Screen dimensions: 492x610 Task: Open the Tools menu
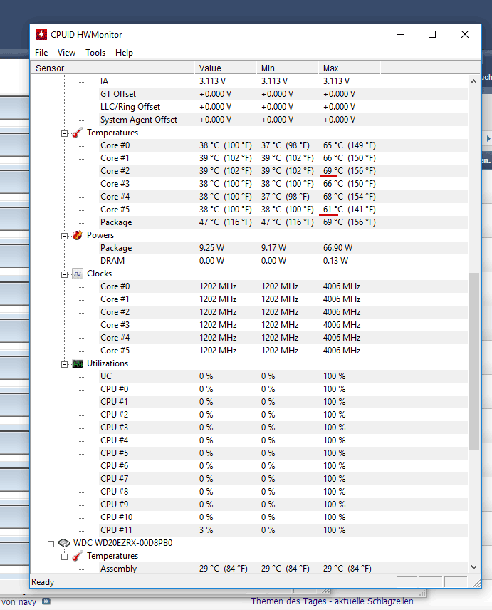click(x=95, y=53)
